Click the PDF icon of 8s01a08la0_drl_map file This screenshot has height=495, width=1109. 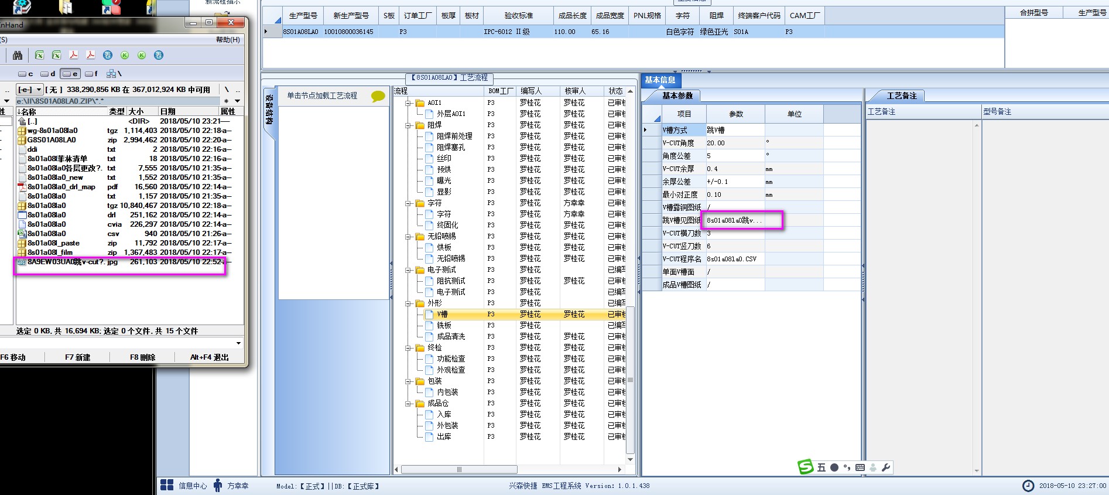22,187
